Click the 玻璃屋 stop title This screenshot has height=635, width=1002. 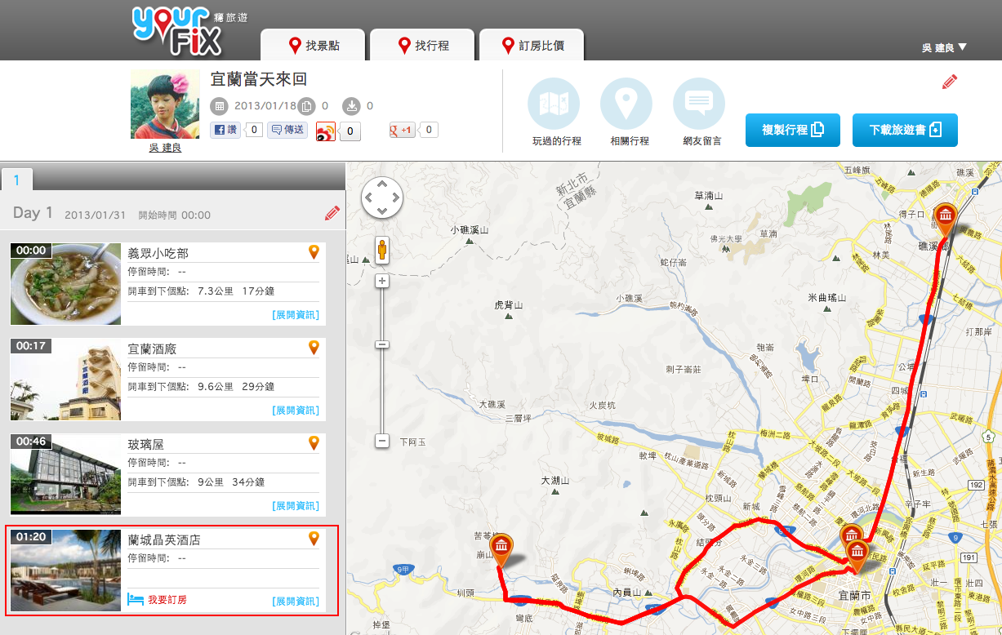[146, 444]
